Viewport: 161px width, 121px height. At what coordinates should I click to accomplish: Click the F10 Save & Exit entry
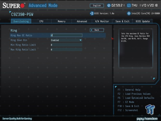[128, 106]
